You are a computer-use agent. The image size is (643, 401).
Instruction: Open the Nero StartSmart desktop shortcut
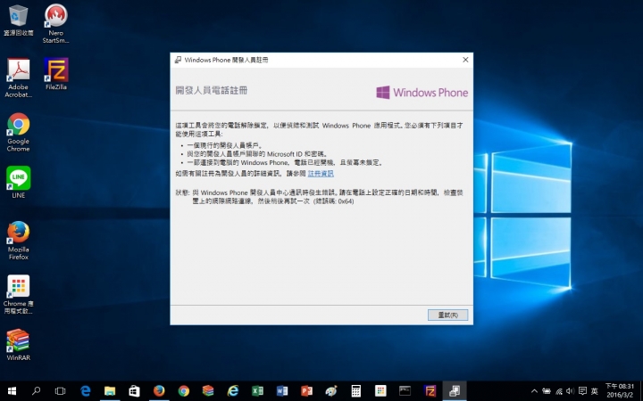(x=55, y=24)
